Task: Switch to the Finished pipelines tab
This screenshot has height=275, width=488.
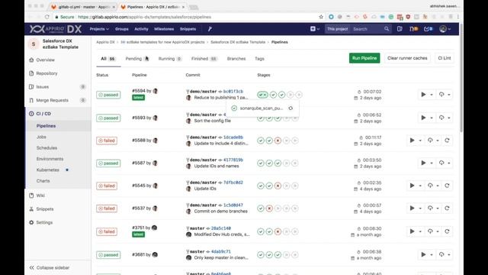Action: coord(204,59)
